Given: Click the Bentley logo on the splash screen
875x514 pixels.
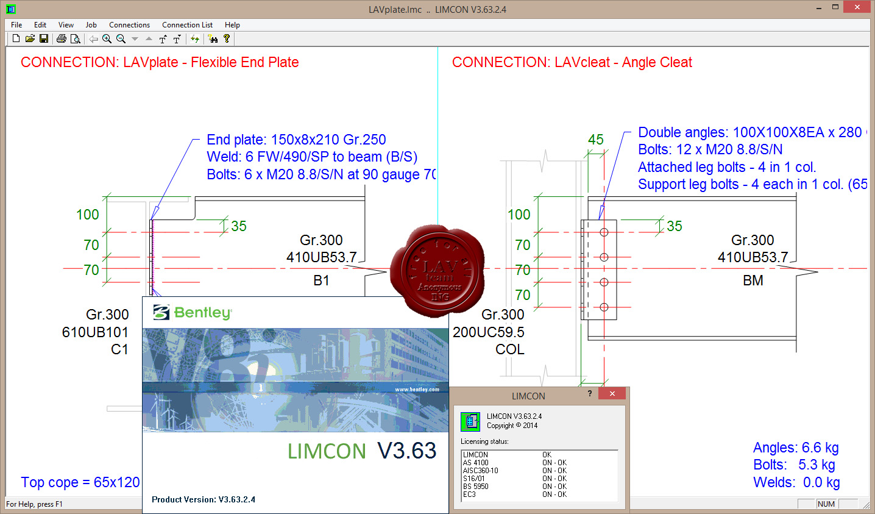Looking at the screenshot, I should tap(193, 312).
